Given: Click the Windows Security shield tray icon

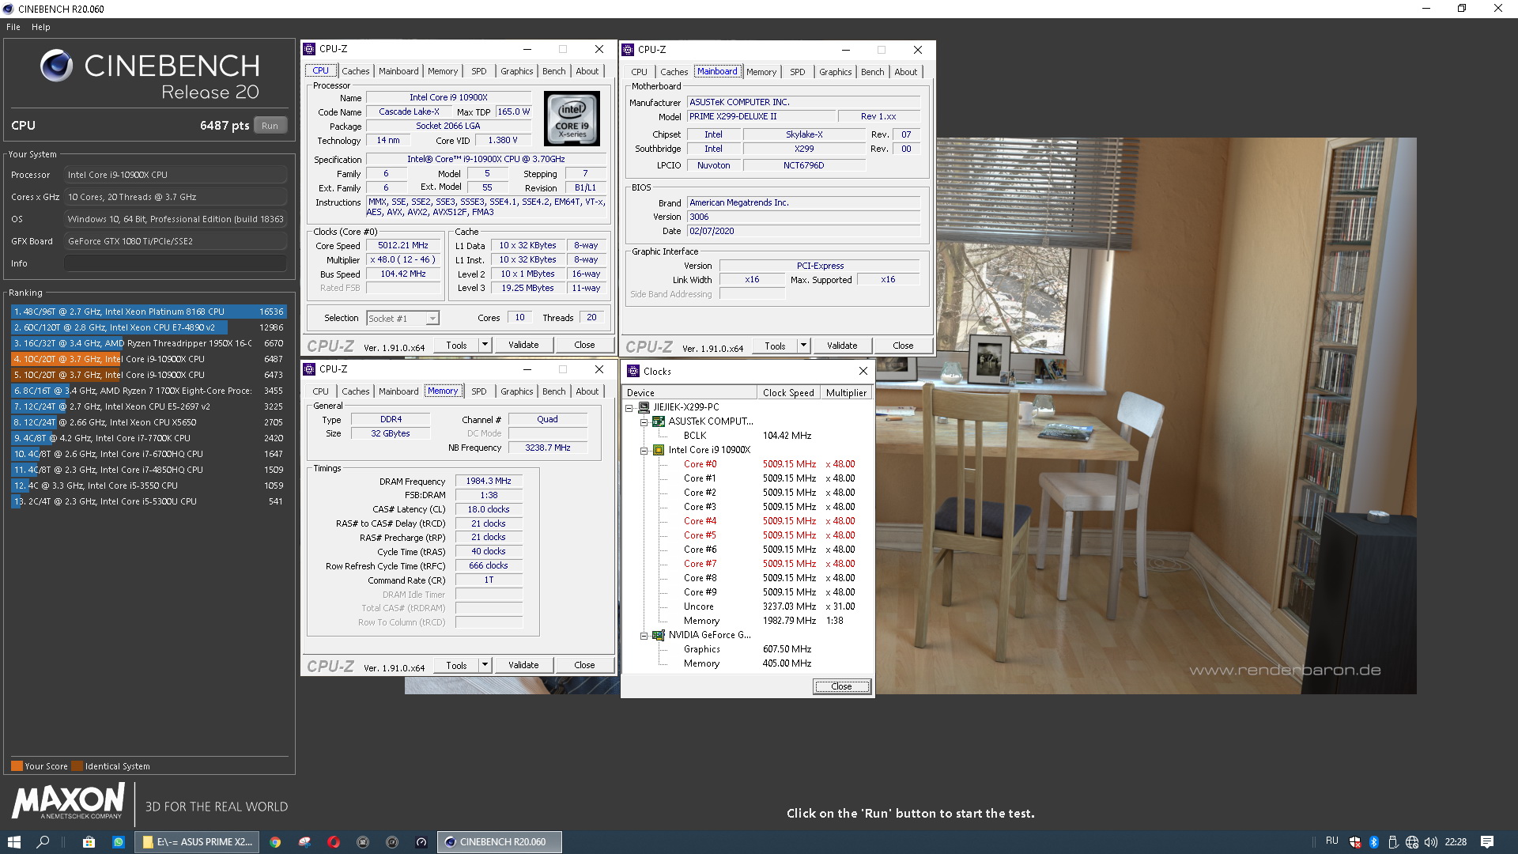Looking at the screenshot, I should (1355, 842).
